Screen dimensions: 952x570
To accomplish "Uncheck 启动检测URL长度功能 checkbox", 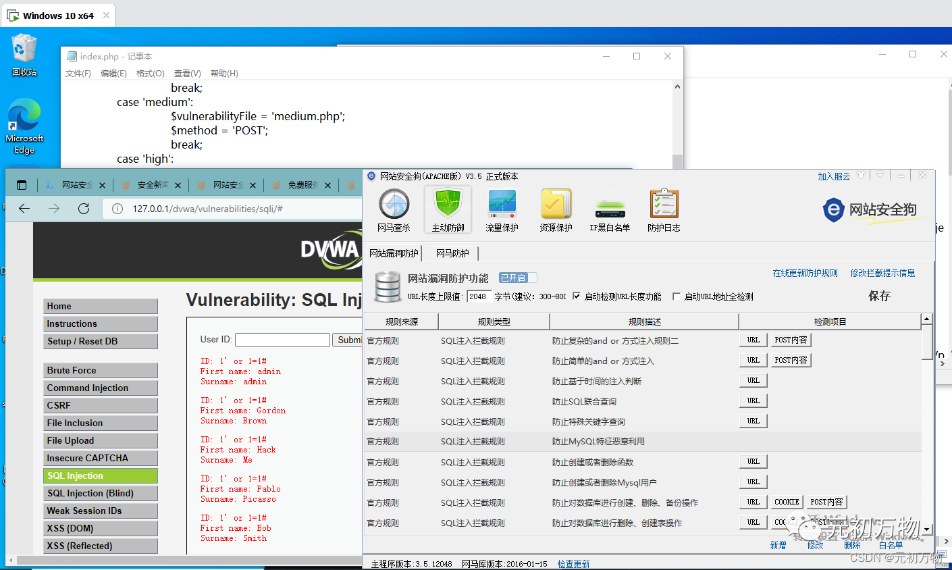I will coord(577,296).
